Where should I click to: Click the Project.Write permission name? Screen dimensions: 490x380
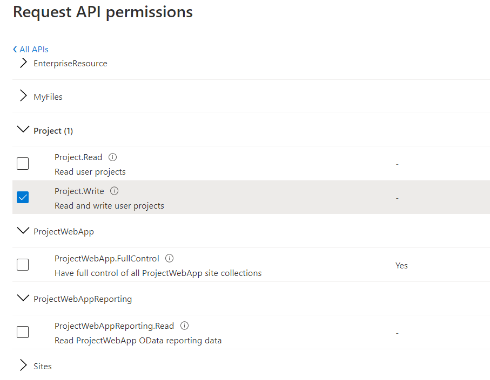point(79,191)
